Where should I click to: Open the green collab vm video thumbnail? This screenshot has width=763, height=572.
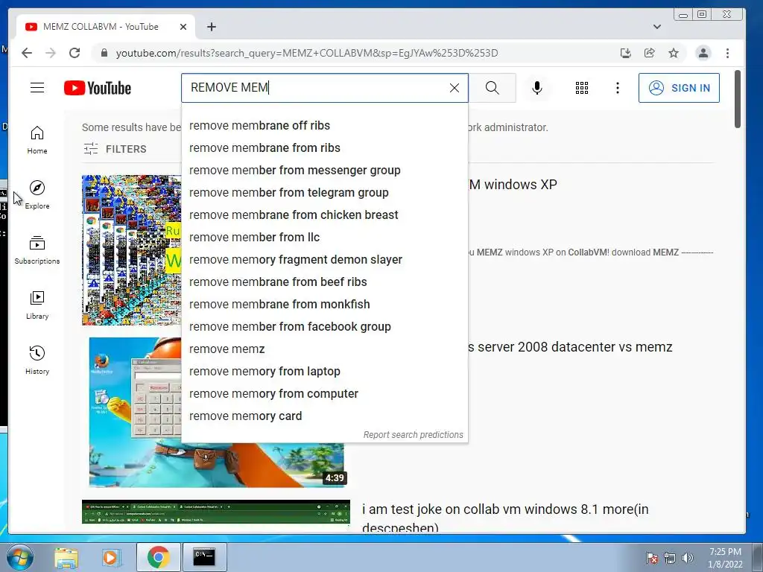tap(216, 512)
